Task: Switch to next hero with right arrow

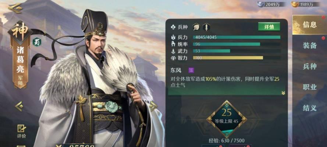Action: point(153,106)
